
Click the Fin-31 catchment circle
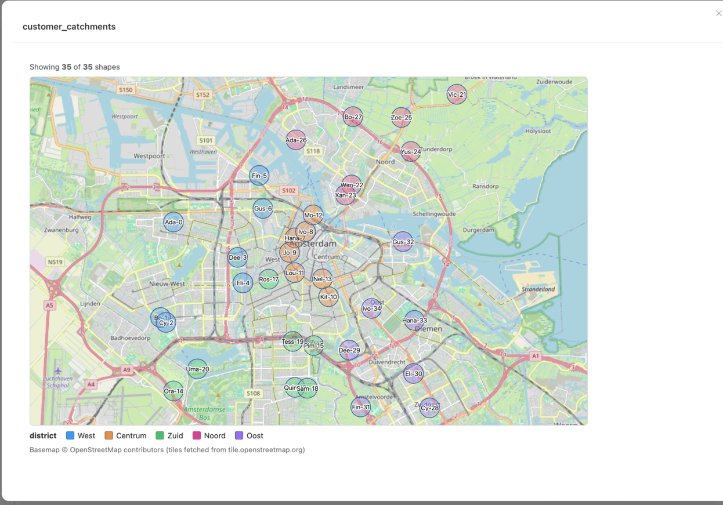click(x=361, y=407)
